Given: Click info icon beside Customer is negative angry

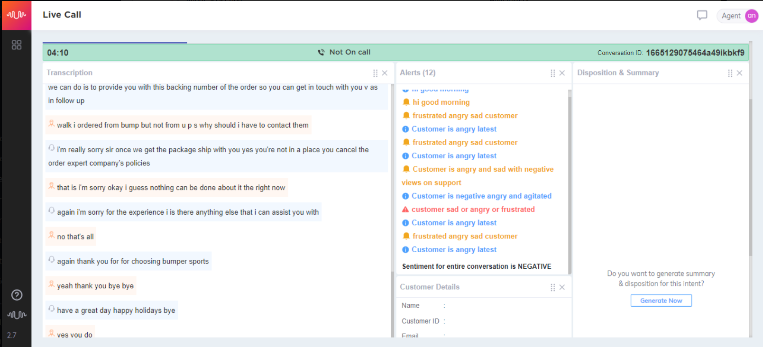Looking at the screenshot, I should pos(405,196).
